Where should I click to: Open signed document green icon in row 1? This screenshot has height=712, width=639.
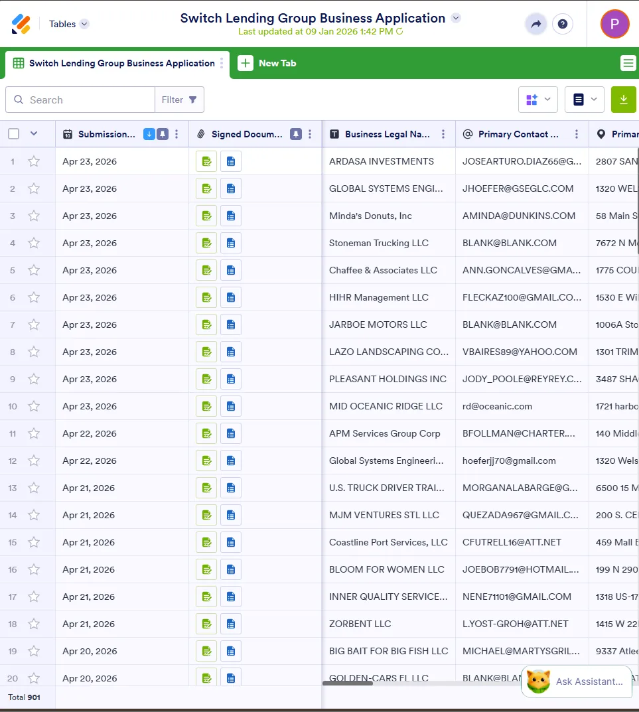click(x=206, y=161)
